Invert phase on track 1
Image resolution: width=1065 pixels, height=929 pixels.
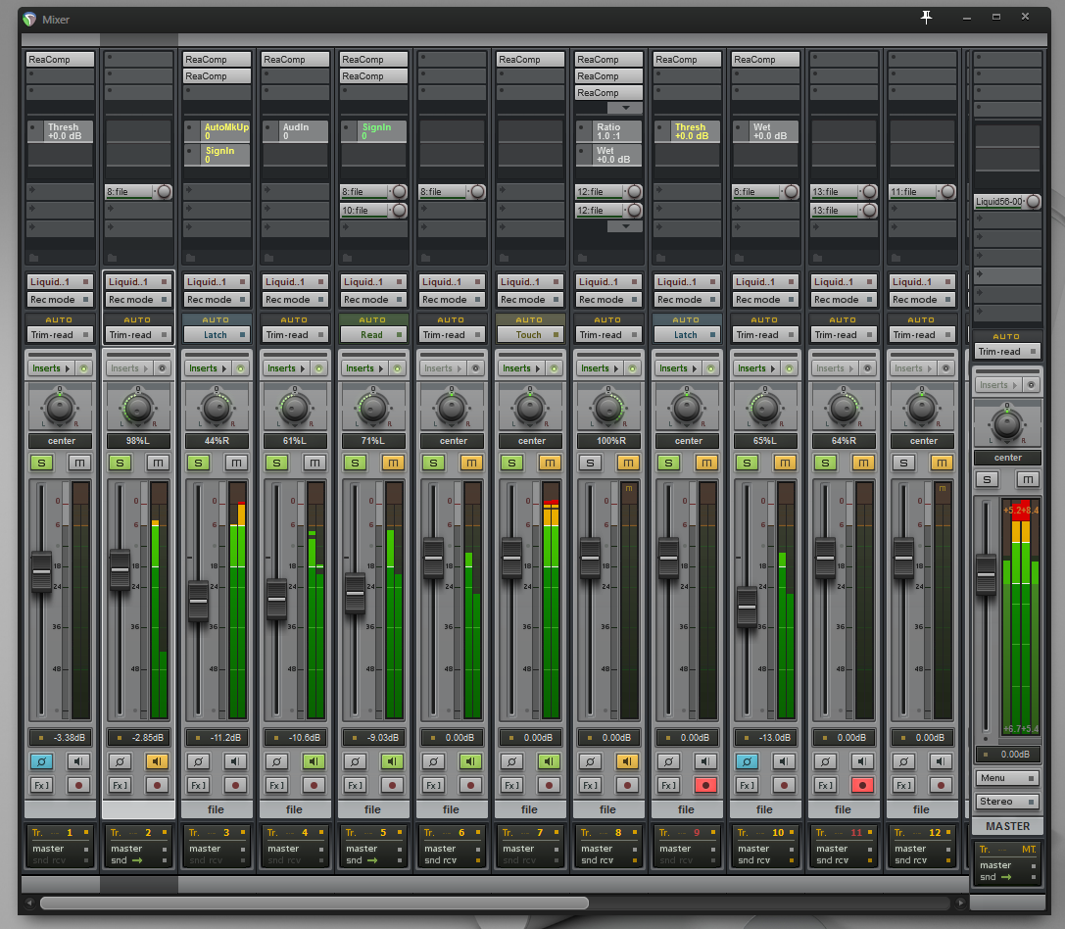click(41, 761)
